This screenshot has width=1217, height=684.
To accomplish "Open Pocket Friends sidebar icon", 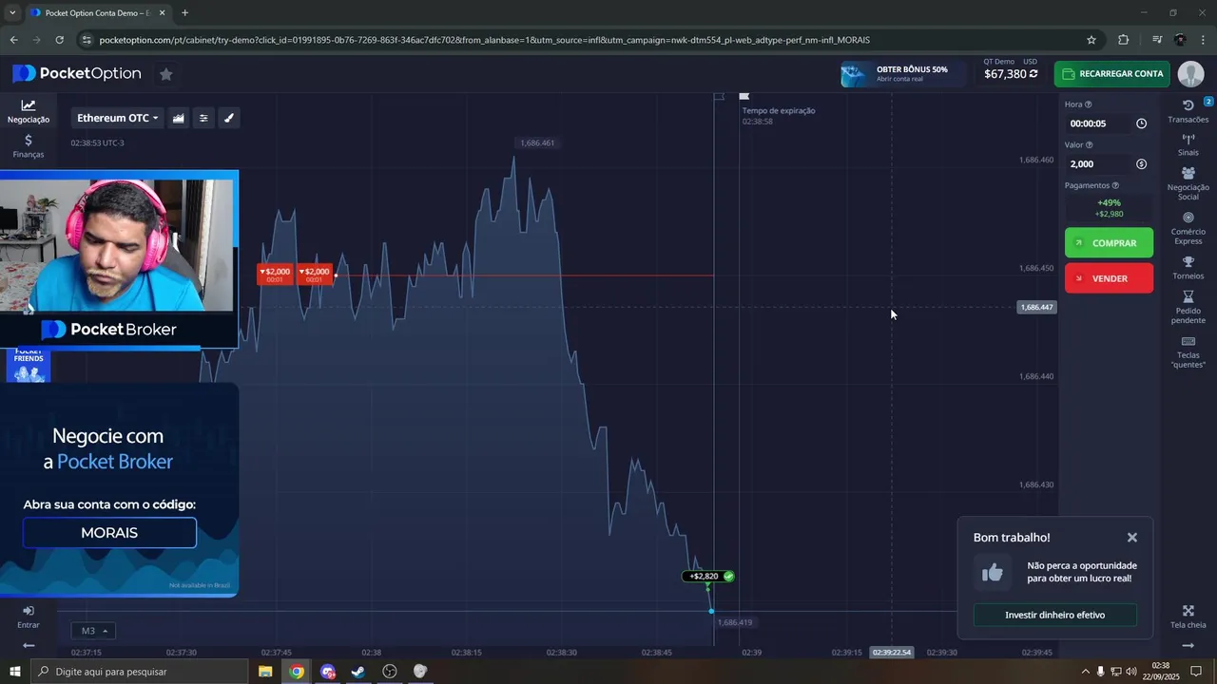I will tap(29, 365).
